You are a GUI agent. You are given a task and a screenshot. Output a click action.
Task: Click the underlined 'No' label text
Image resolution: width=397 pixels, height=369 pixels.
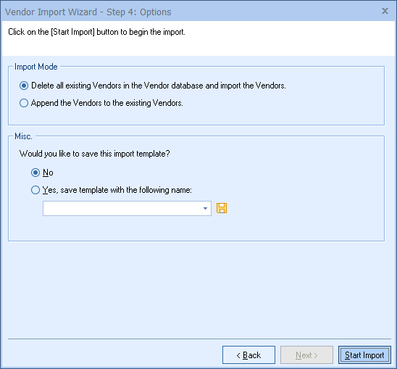(x=48, y=173)
